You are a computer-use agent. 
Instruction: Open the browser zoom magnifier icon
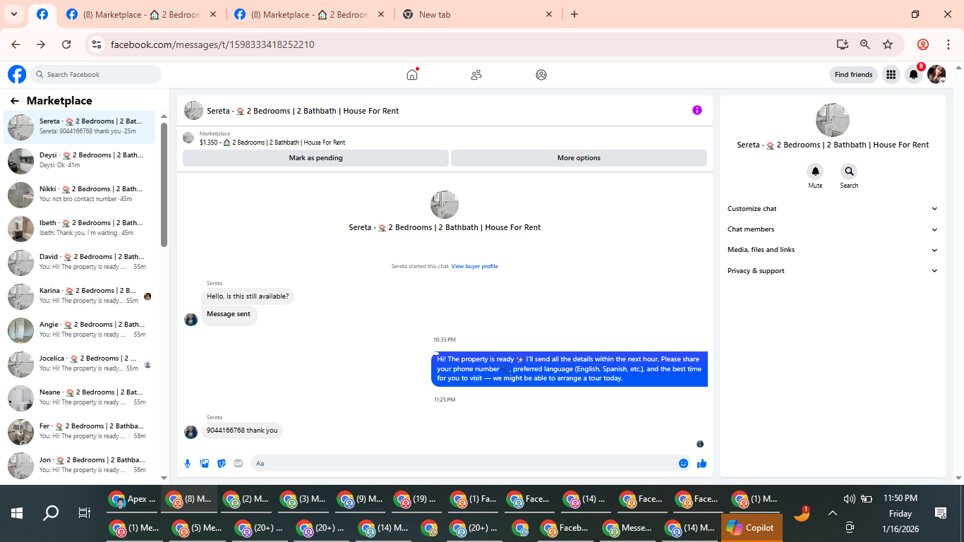click(864, 44)
